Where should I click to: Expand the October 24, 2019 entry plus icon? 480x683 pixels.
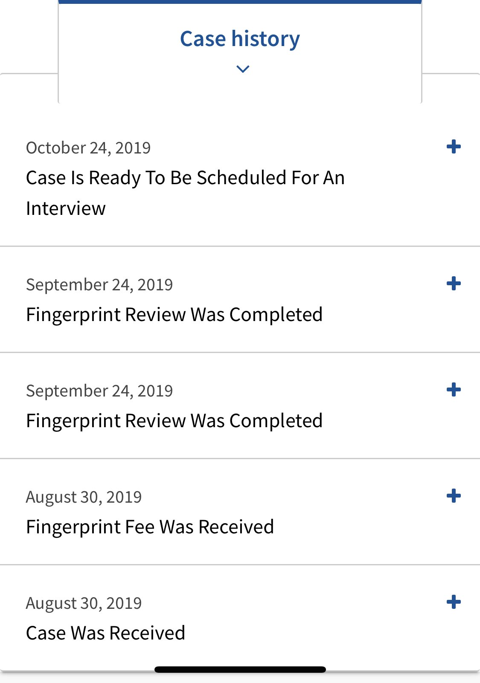453,147
